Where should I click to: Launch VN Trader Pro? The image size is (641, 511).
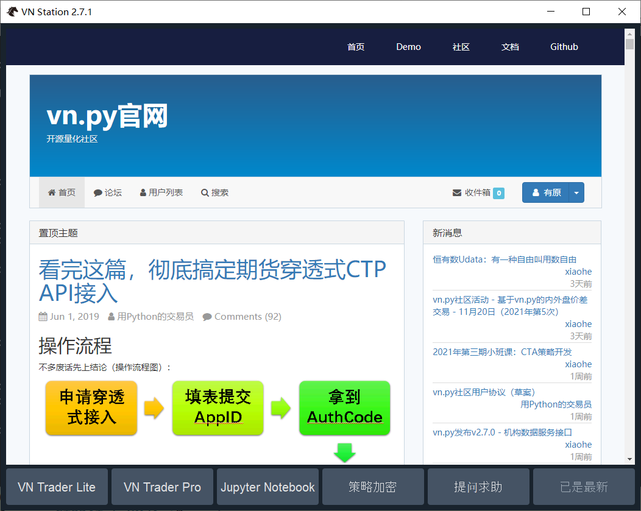click(x=162, y=487)
